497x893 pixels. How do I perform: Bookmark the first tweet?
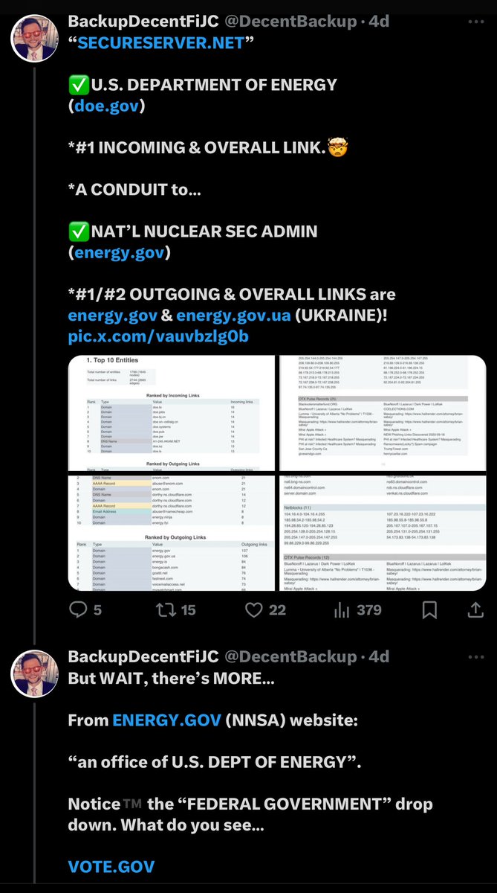[430, 609]
